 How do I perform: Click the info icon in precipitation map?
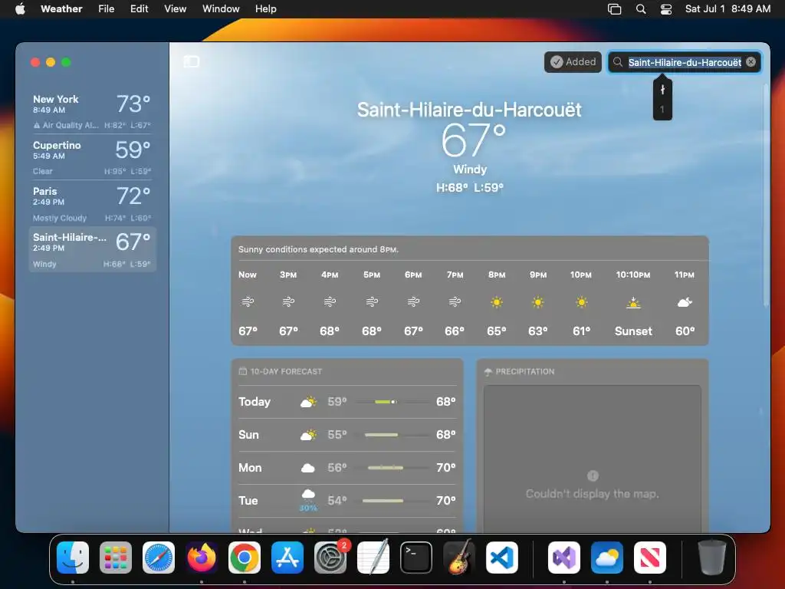tap(593, 475)
